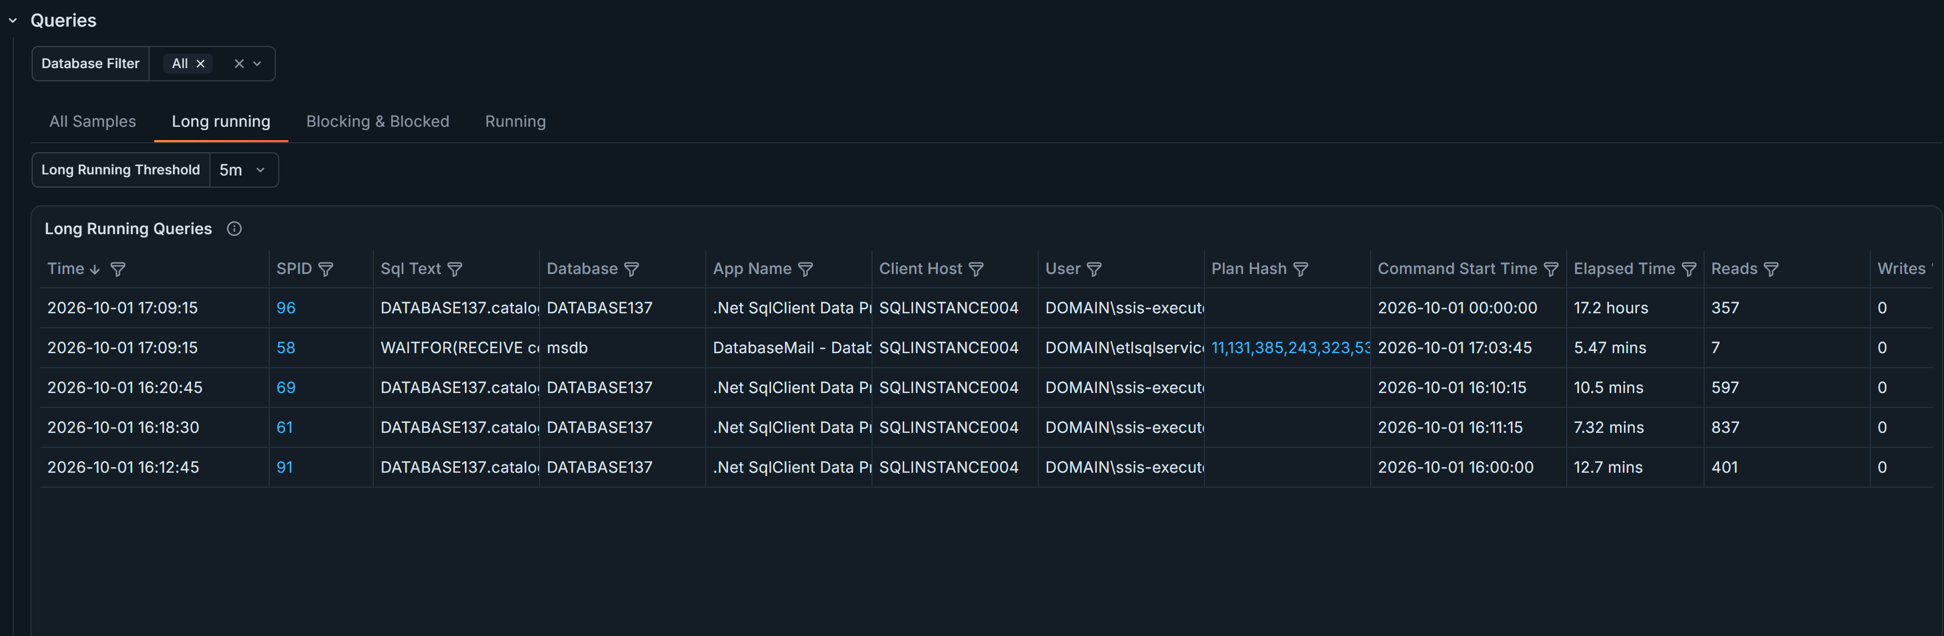Filter the Command Start Time column

[1551, 270]
